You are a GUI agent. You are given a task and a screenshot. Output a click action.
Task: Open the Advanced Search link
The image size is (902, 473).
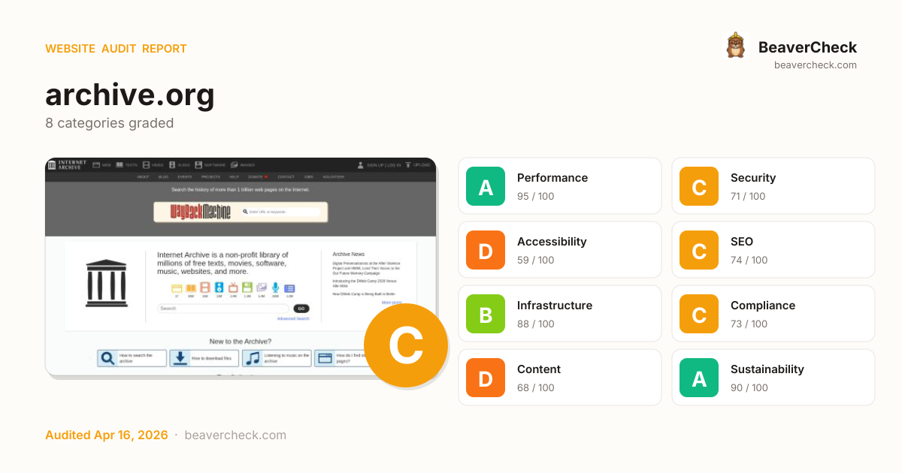(292, 318)
